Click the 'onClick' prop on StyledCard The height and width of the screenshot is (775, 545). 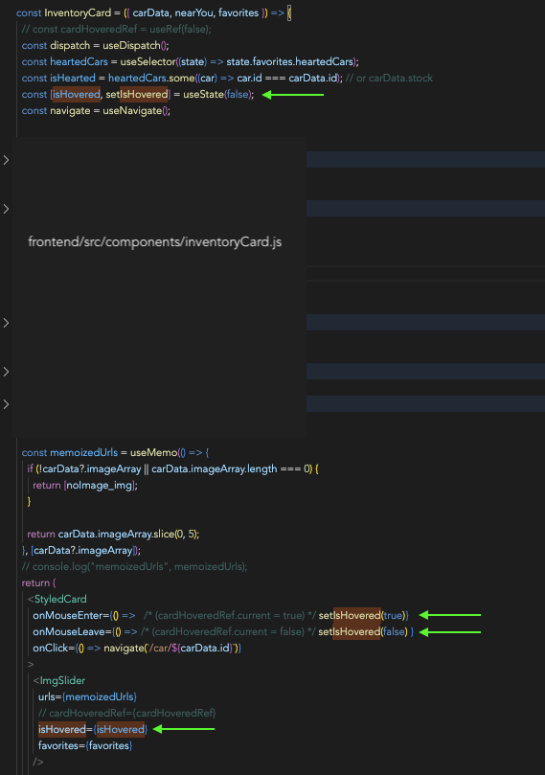tap(52, 649)
